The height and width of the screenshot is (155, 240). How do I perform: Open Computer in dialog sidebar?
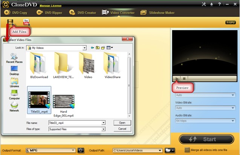click(x=14, y=95)
